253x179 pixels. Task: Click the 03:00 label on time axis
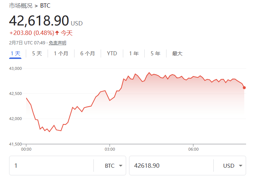110,149
